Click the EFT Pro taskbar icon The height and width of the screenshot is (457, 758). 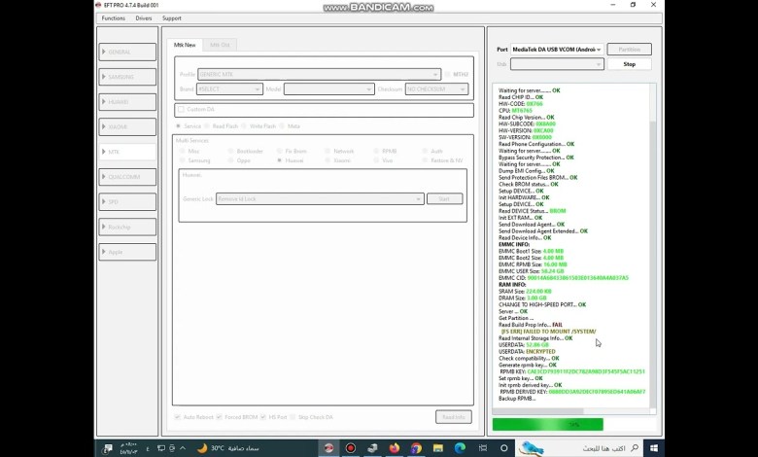[x=327, y=448]
